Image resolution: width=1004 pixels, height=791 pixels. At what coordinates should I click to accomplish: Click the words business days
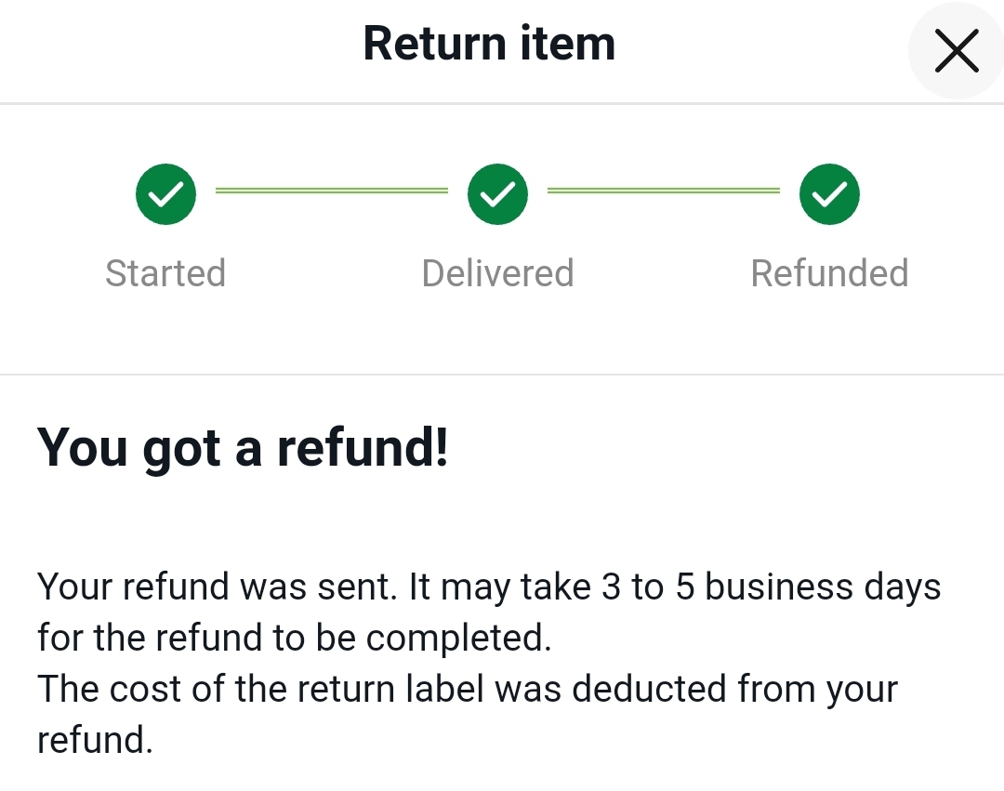[x=823, y=587]
